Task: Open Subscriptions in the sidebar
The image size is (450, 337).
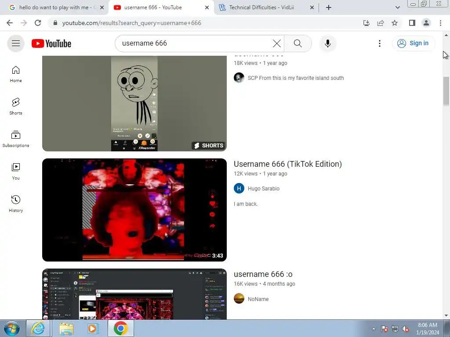Action: click(16, 139)
